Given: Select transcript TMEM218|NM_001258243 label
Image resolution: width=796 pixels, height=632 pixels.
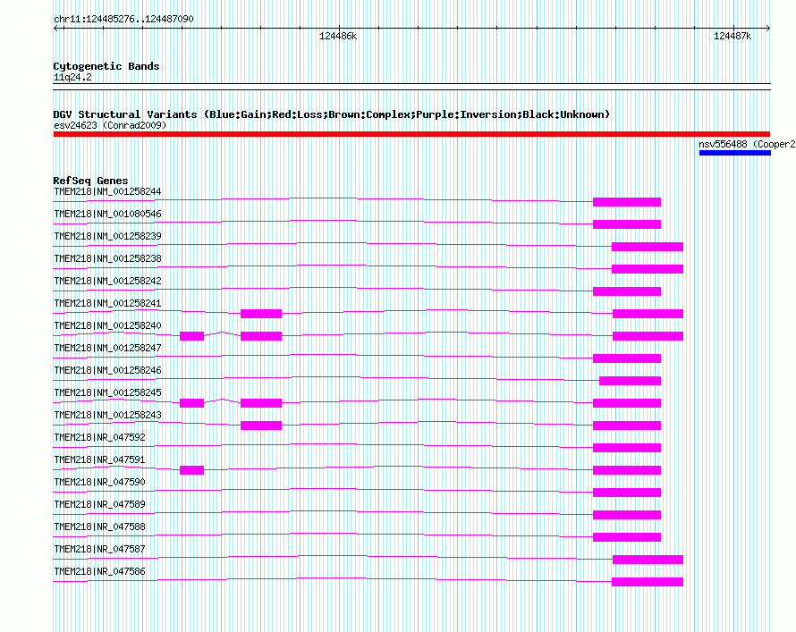Looking at the screenshot, I should point(107,415).
